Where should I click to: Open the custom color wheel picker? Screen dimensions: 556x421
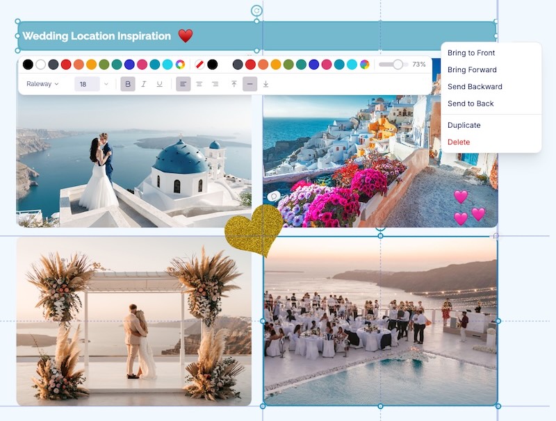point(181,63)
